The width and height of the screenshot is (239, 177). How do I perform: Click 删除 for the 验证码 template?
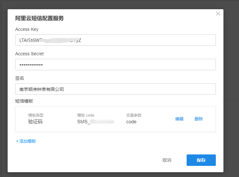point(199,119)
